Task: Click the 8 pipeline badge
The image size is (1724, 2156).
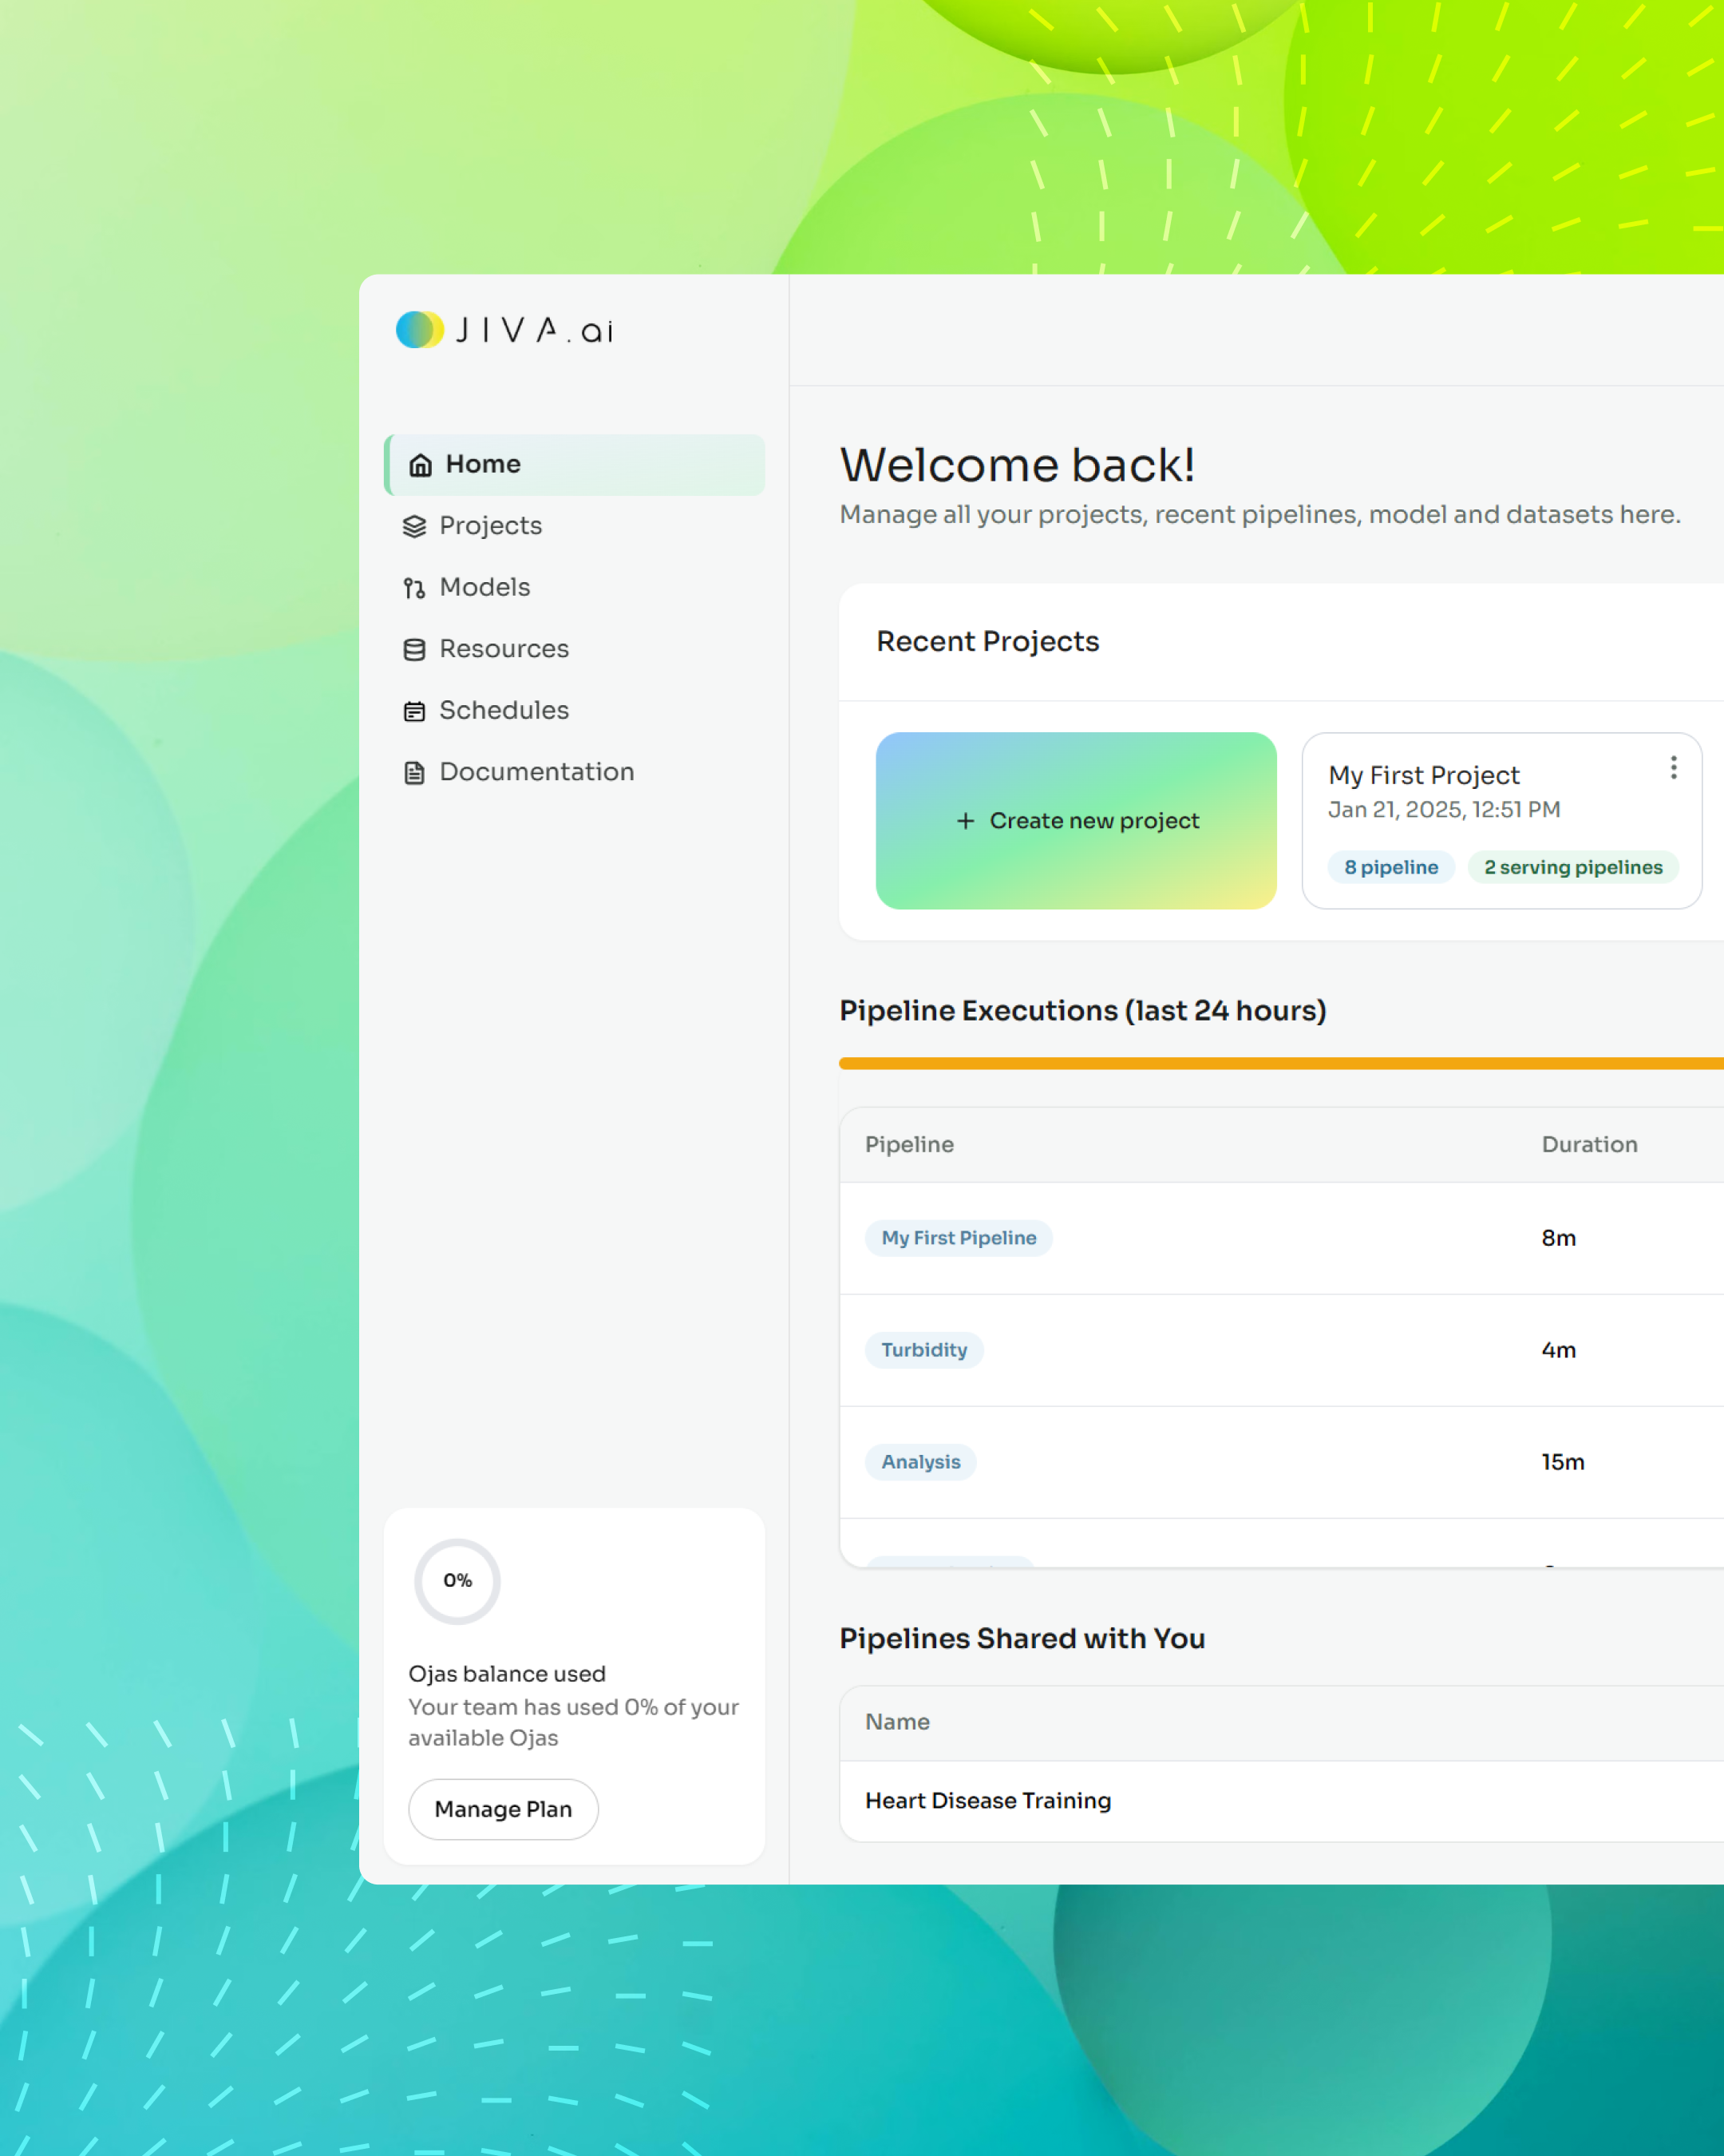Action: pos(1390,867)
